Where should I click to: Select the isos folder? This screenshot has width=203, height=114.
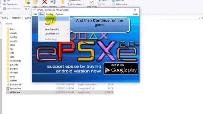pos(12,57)
